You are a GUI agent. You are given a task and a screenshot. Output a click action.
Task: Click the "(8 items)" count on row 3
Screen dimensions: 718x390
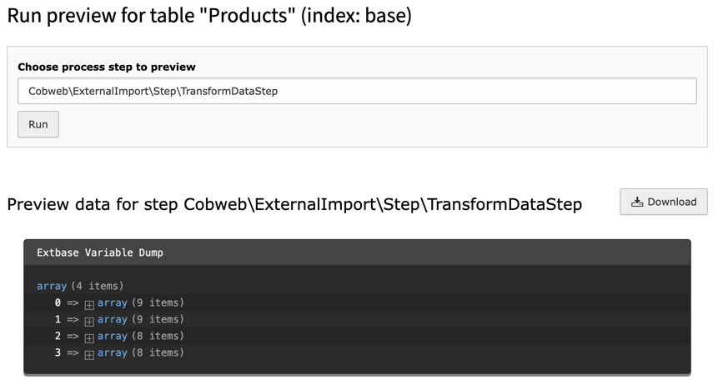[158, 352]
